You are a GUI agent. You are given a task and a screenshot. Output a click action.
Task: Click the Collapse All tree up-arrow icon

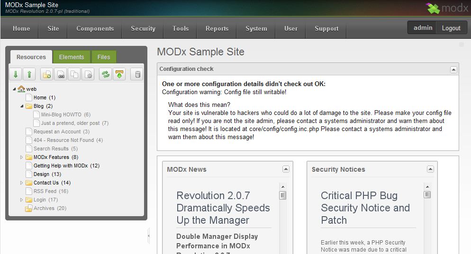pyautogui.click(x=29, y=74)
